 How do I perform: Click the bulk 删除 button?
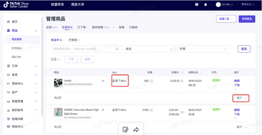pyautogui.click(x=87, y=60)
